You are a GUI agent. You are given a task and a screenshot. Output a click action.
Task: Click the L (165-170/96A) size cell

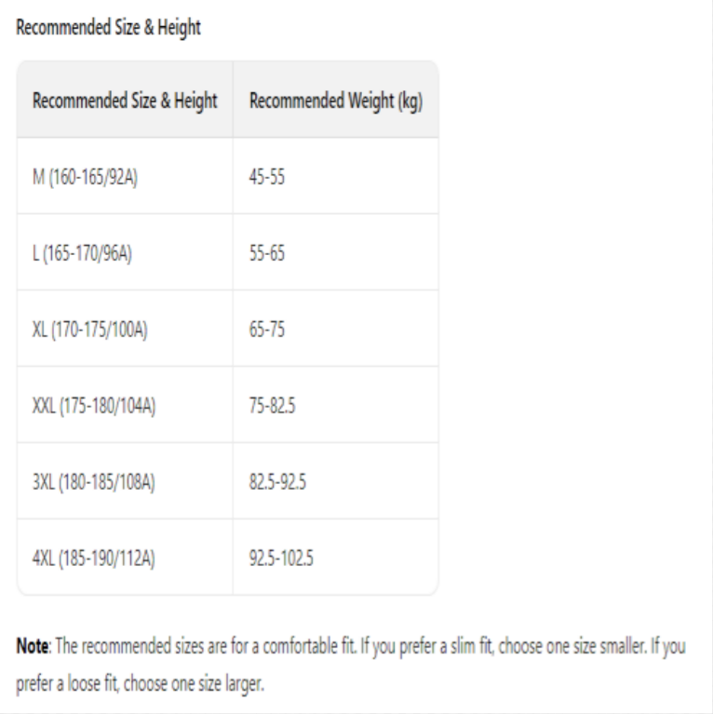click(x=84, y=252)
